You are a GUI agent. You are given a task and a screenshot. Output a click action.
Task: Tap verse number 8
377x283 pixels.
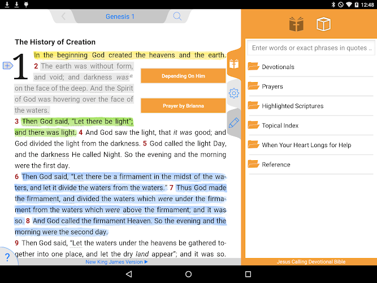(28, 221)
